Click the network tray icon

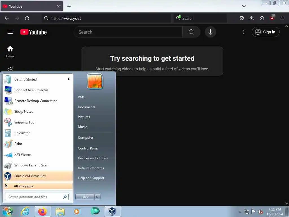(247, 212)
